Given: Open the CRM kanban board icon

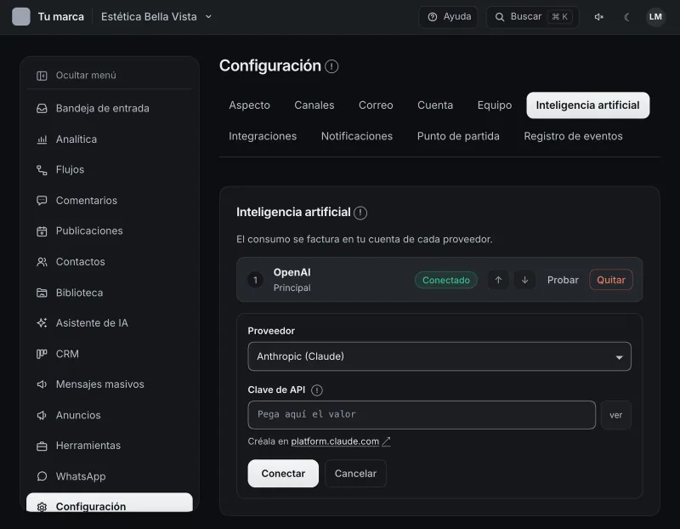Looking at the screenshot, I should [42, 354].
